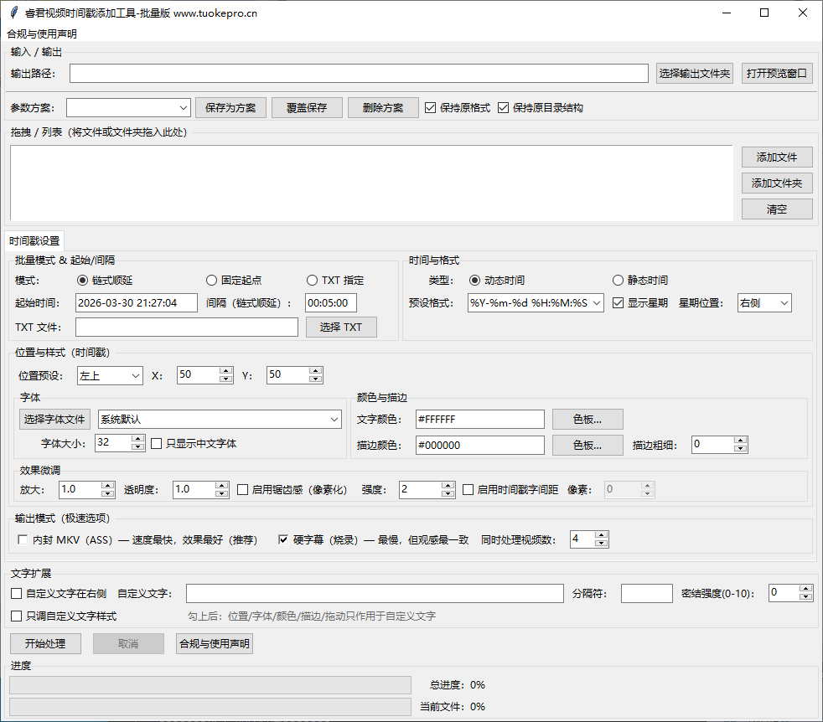Click the feather app icon in title bar

(x=13, y=13)
